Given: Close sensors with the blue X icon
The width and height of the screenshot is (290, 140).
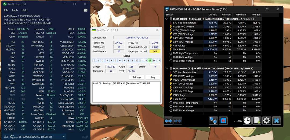Looking at the screenshot, I should 277,121.
